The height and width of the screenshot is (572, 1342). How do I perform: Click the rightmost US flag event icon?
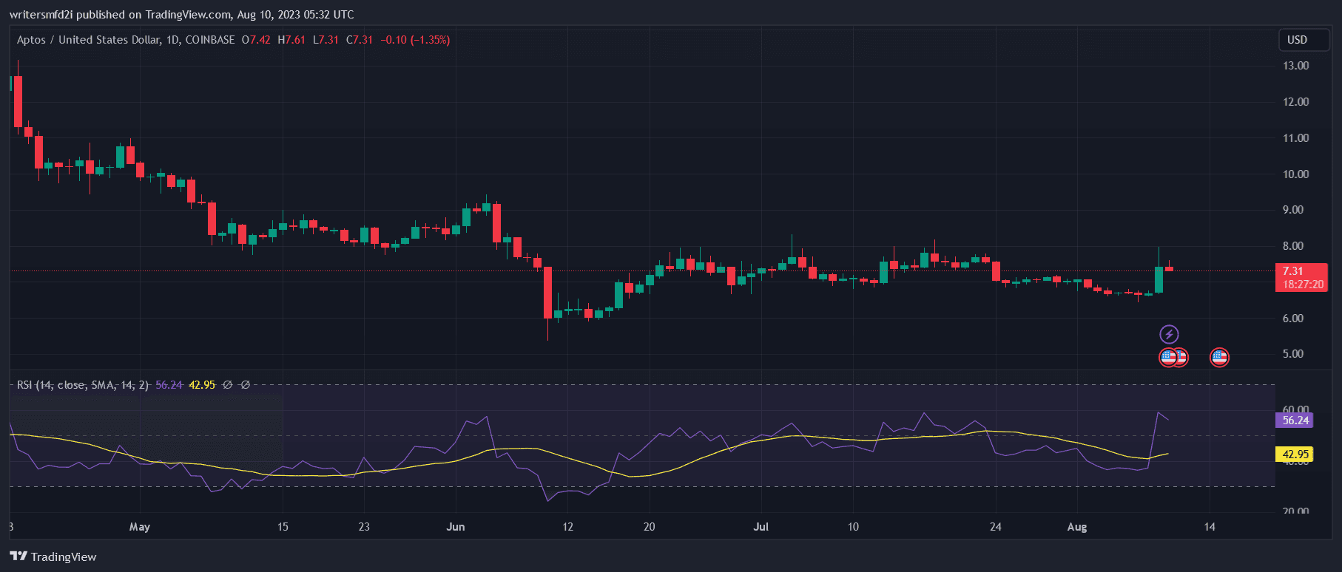click(1219, 358)
